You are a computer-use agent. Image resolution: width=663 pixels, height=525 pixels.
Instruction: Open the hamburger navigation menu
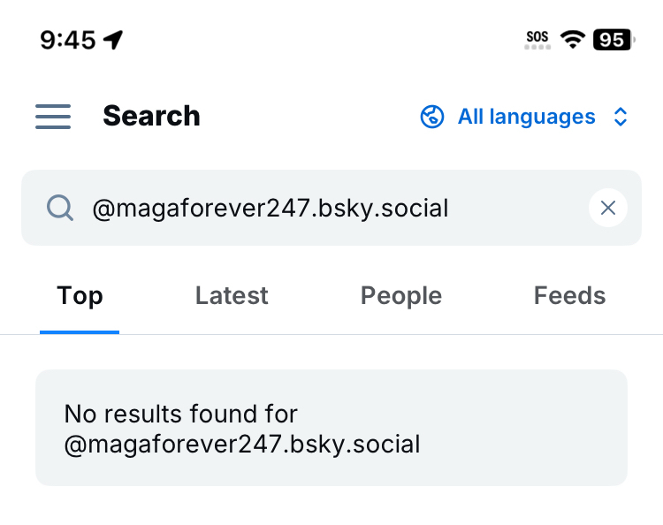point(53,117)
